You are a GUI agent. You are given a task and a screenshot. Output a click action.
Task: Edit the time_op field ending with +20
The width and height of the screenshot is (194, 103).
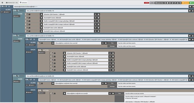(x=107, y=76)
